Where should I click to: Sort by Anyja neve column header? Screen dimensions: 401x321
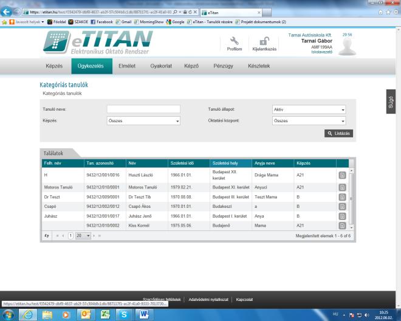(273, 163)
